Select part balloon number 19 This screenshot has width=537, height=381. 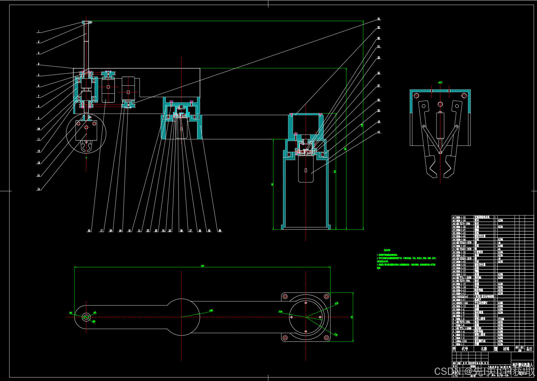[x=120, y=231]
